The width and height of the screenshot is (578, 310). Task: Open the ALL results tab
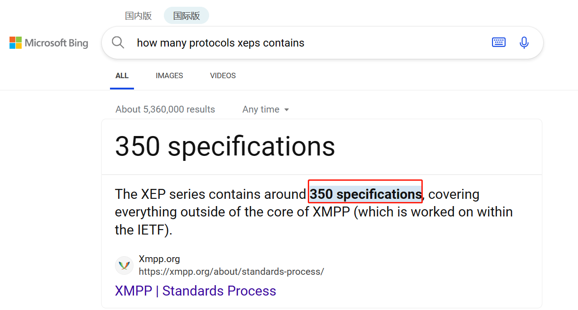pyautogui.click(x=122, y=75)
